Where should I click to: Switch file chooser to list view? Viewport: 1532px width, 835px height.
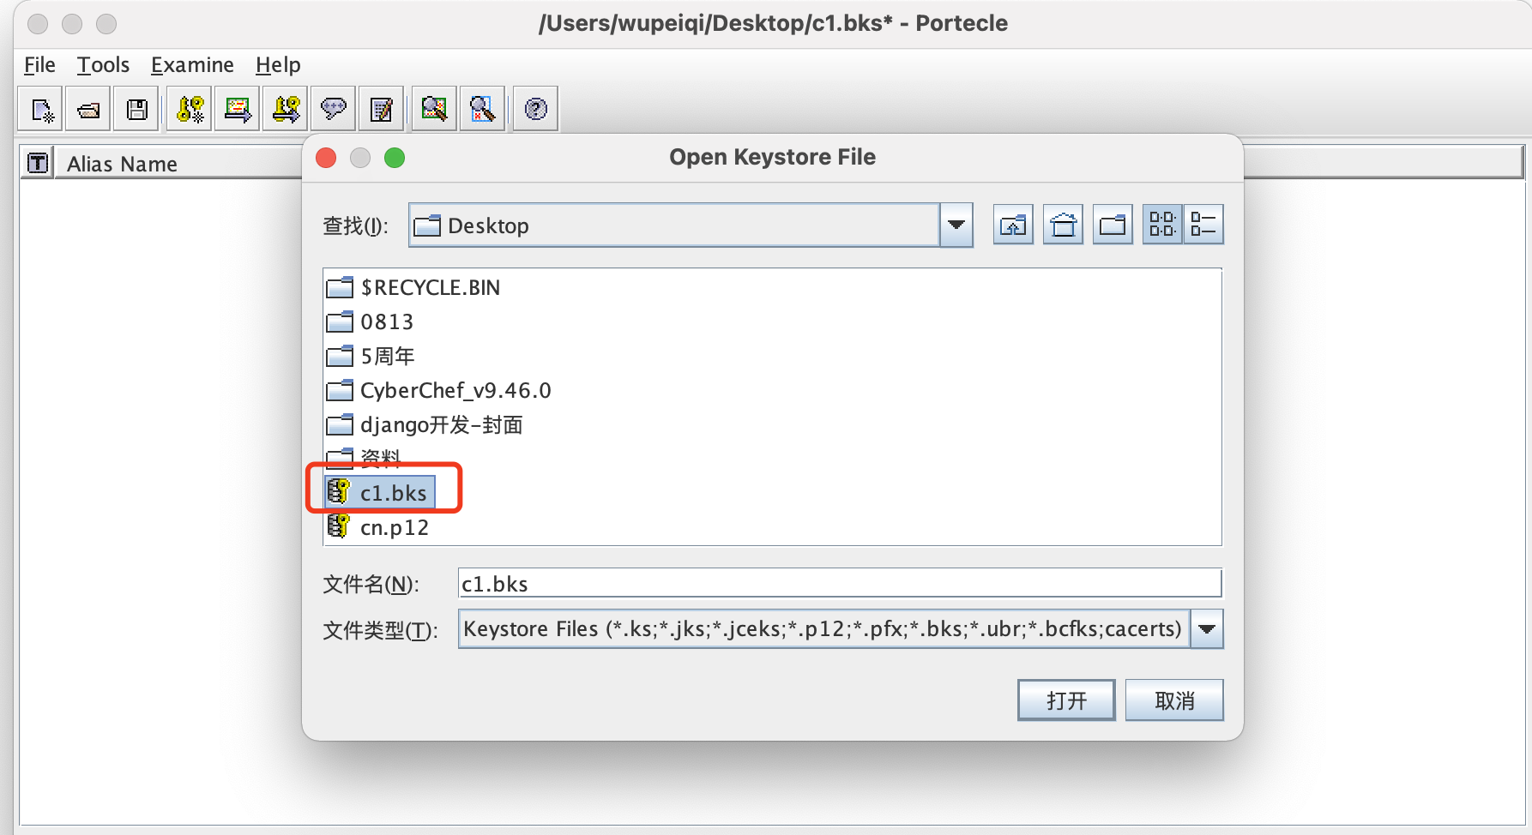pyautogui.click(x=1162, y=225)
